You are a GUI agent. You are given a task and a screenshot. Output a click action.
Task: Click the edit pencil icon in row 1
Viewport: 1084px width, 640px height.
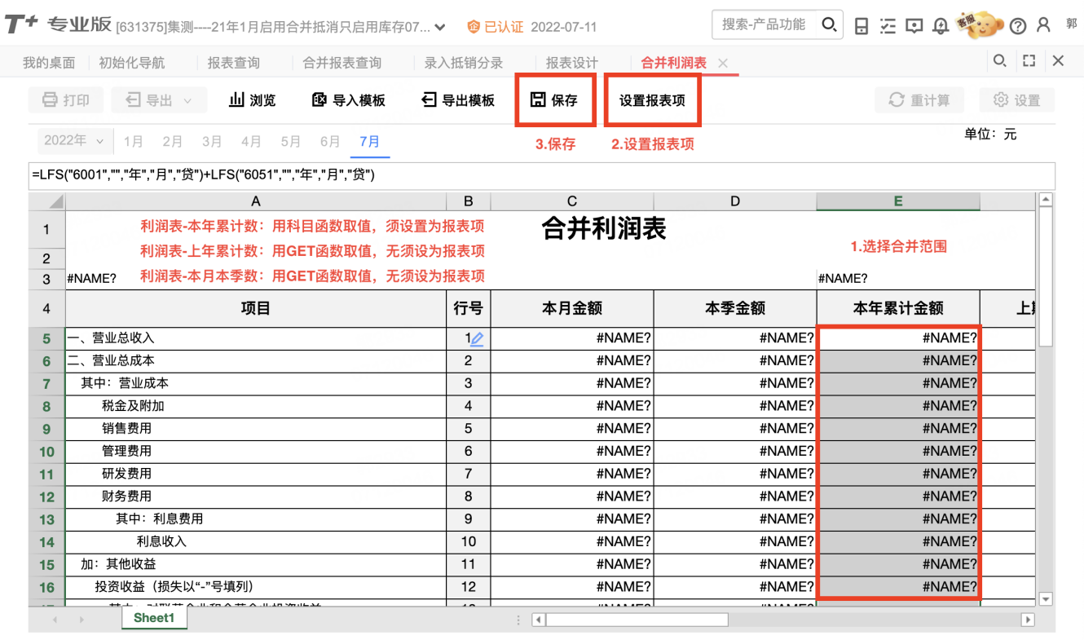(x=477, y=338)
